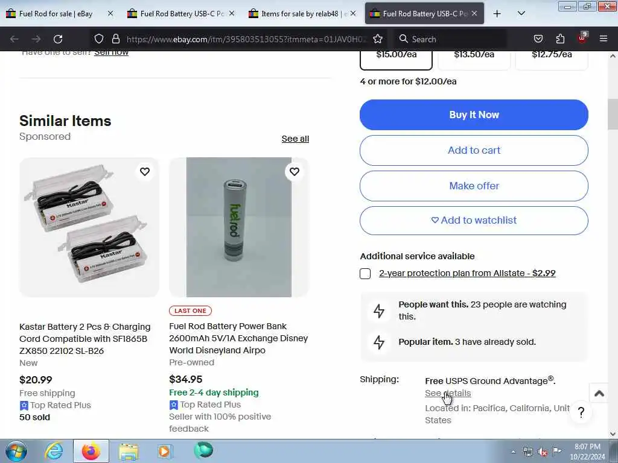Open 'Fuel Rod Battery Power Bank 2600mAh' listing

(238, 338)
